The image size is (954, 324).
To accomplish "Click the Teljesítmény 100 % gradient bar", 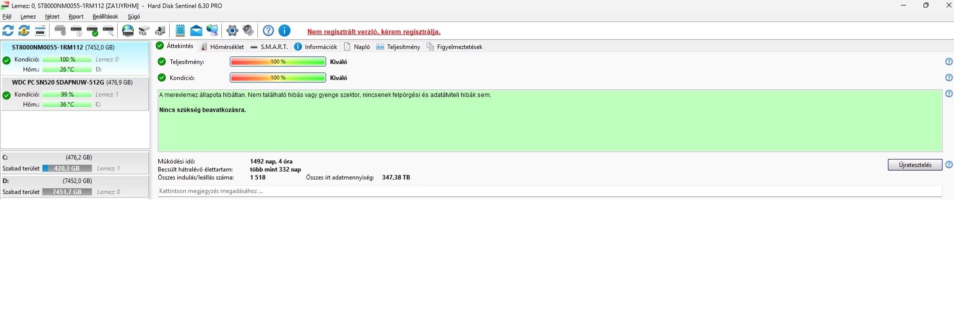I will (x=278, y=62).
